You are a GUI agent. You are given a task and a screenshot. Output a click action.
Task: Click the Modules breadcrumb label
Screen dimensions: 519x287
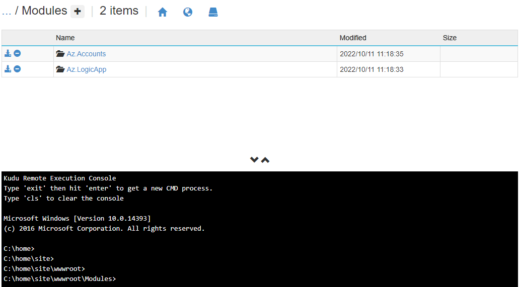coord(44,11)
